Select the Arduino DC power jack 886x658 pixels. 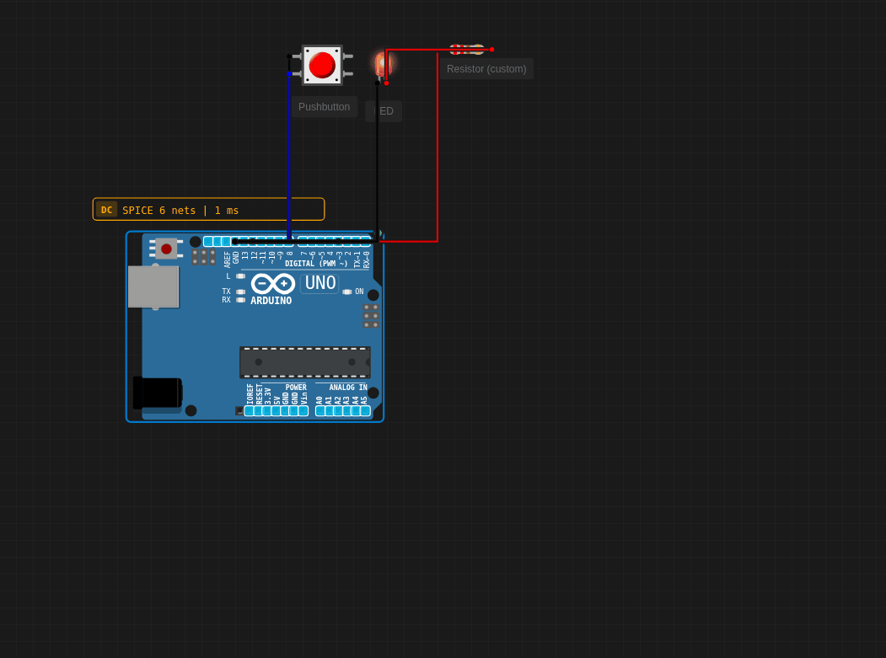(158, 393)
